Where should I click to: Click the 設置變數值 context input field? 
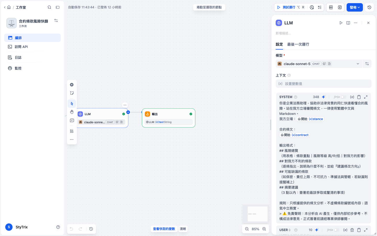pyautogui.click(x=324, y=84)
